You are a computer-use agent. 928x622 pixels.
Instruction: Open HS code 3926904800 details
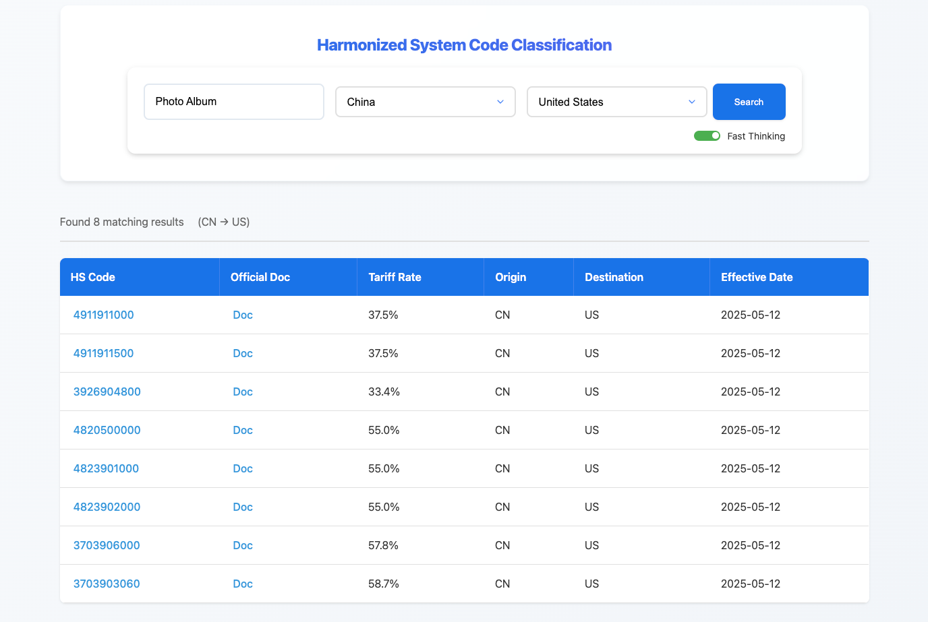107,392
